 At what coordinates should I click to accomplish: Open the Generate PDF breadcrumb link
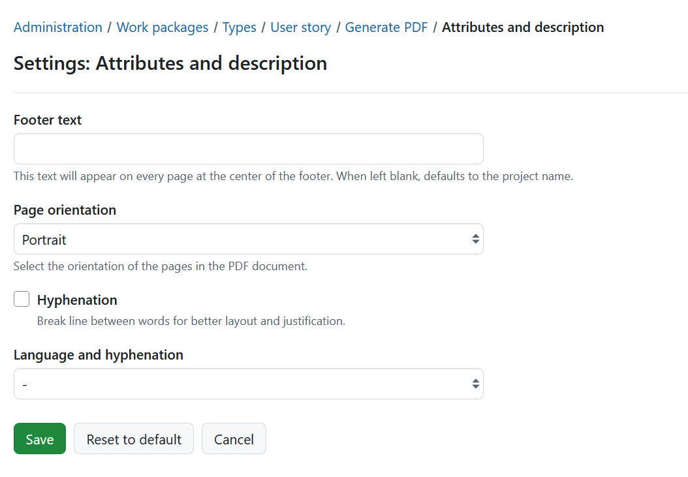386,27
